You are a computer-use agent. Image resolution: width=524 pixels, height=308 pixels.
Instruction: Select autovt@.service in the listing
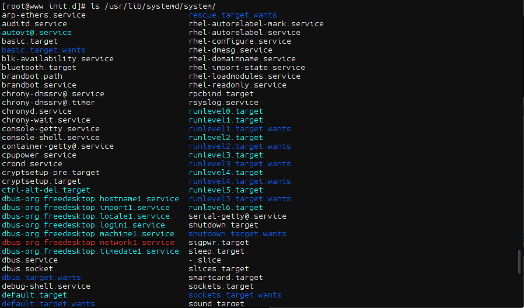37,33
